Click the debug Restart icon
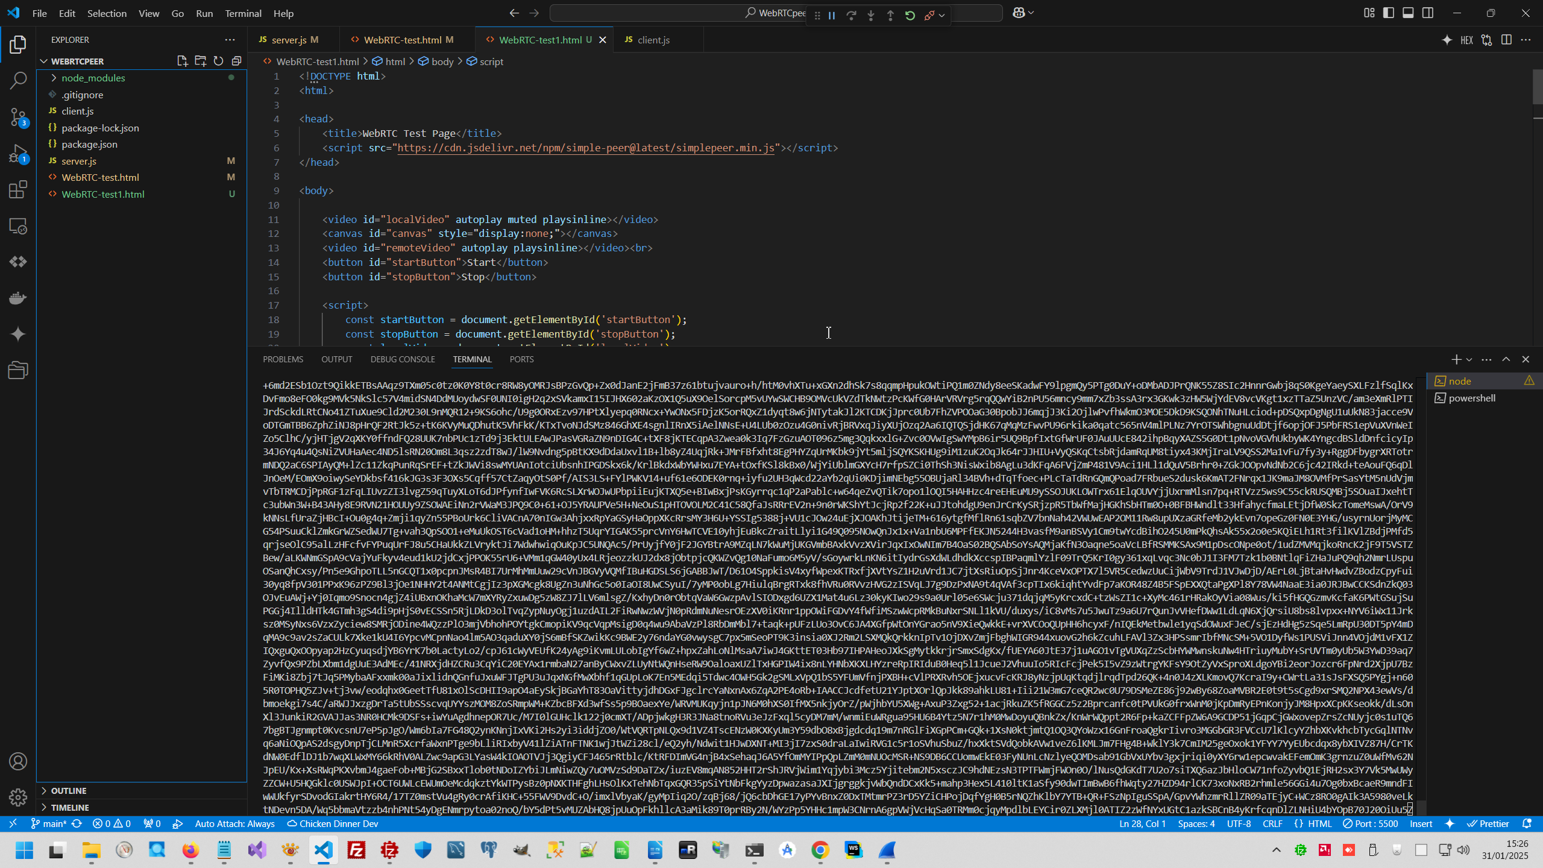Screen dimensions: 1543x868 tap(910, 16)
